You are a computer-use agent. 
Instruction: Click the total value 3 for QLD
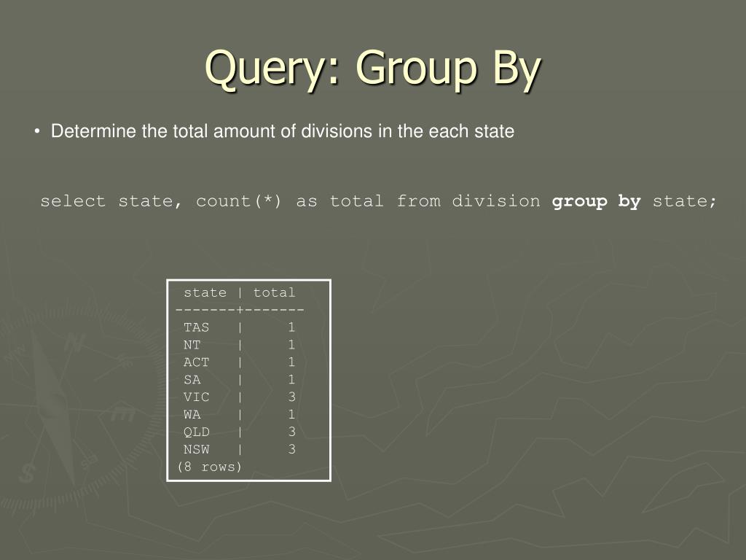(291, 432)
